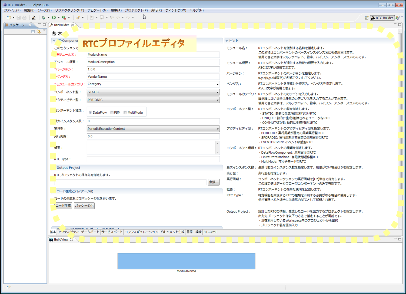Switch to the ドキュメント生成 tab

(172, 232)
